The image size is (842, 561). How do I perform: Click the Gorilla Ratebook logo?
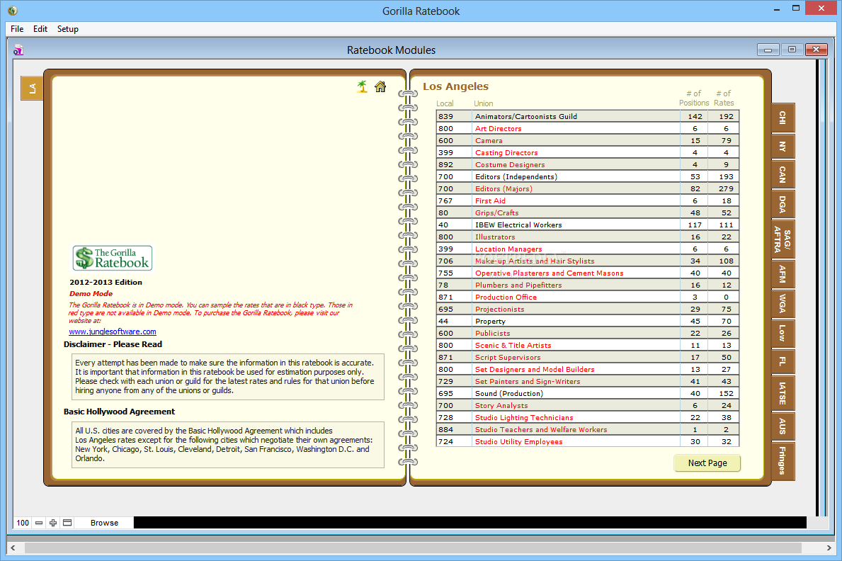[113, 258]
